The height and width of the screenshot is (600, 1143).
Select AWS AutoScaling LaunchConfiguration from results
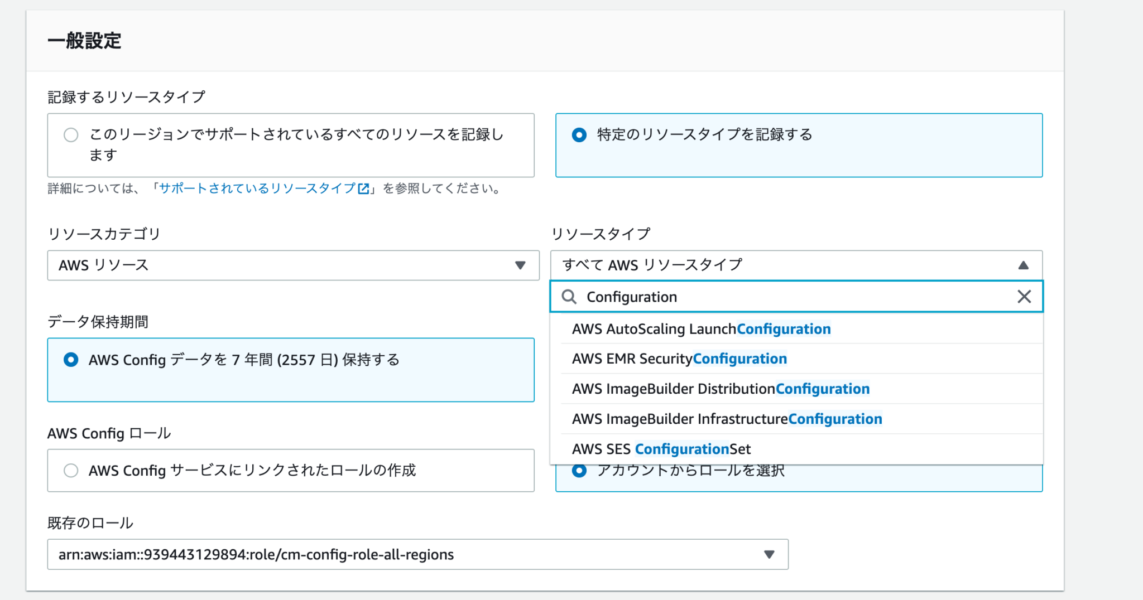(x=700, y=329)
